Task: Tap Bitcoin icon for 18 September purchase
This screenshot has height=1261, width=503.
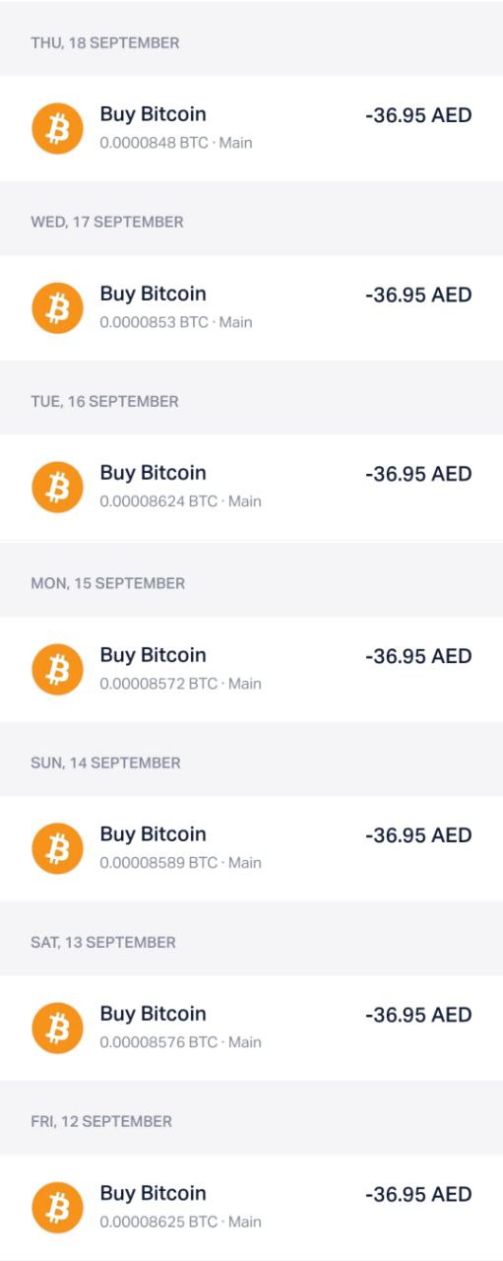Action: tap(58, 128)
